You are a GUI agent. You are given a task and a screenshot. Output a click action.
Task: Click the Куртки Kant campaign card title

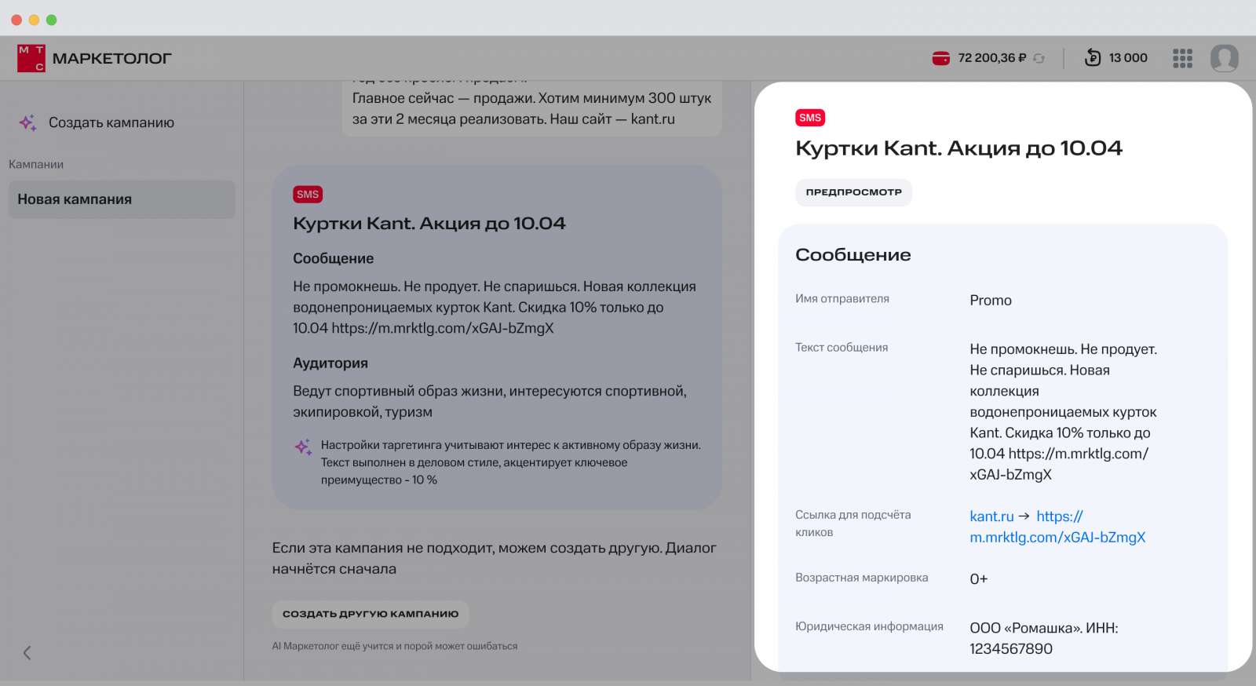(x=429, y=224)
